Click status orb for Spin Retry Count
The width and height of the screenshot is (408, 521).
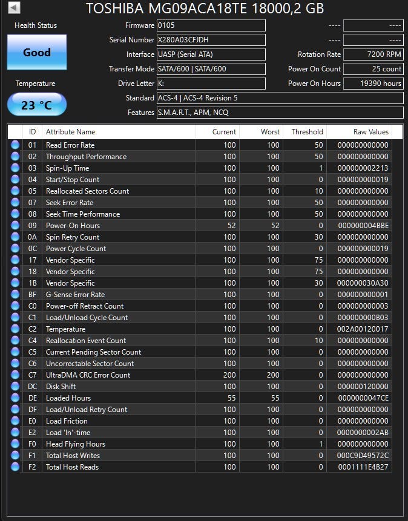pos(15,237)
